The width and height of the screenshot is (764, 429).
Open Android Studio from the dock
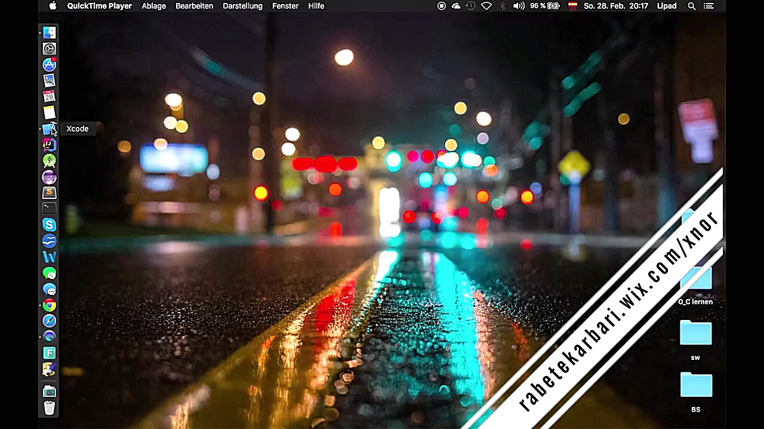pos(49,161)
